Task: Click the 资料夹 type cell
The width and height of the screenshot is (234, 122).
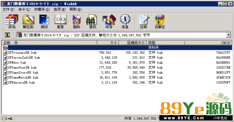Action: 154,48
